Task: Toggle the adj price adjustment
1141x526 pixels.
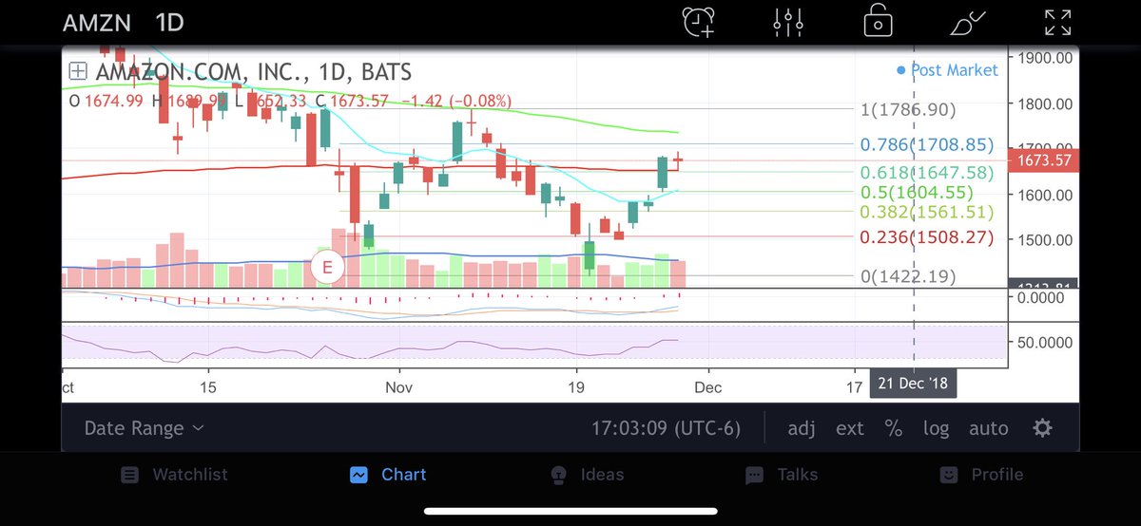Action: 802,428
